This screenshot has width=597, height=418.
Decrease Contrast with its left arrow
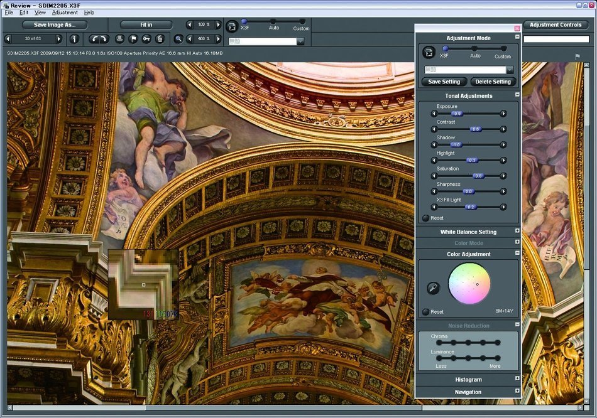(x=434, y=129)
